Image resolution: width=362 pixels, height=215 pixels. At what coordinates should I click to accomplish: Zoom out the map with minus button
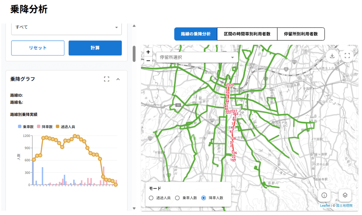(x=148, y=61)
